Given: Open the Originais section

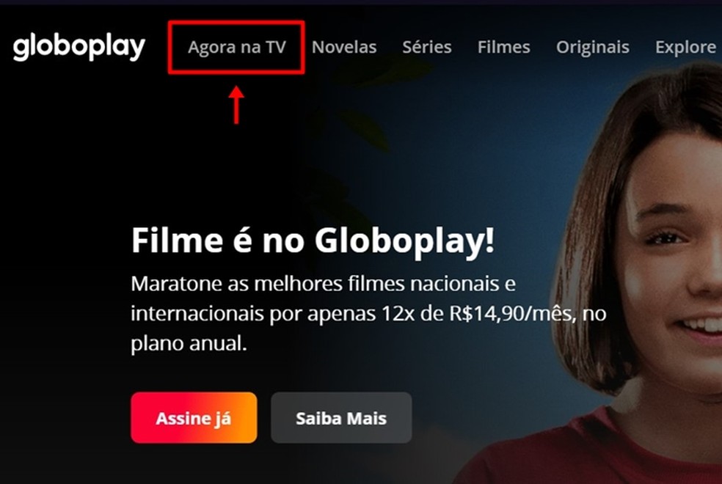Looking at the screenshot, I should pos(593,48).
